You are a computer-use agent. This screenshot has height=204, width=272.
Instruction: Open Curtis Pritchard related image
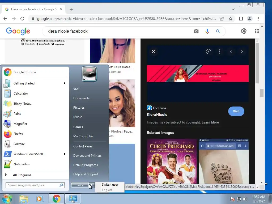[172, 161]
